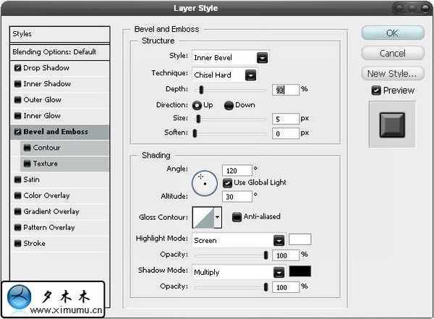Screen dimensions: 434x319
Task: Click the Altitude value input field
Action: (x=238, y=197)
